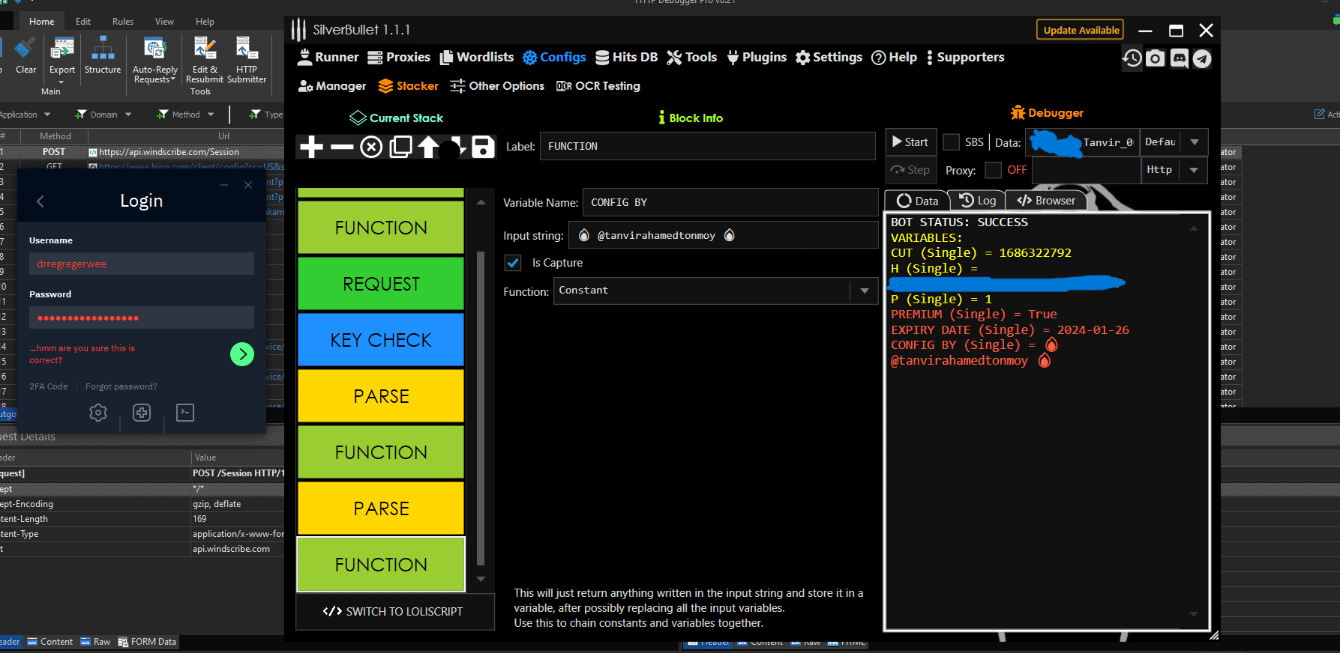This screenshot has height=653, width=1340.
Task: Click the SWITCH TO LOLISCRIPT button
Action: (394, 611)
